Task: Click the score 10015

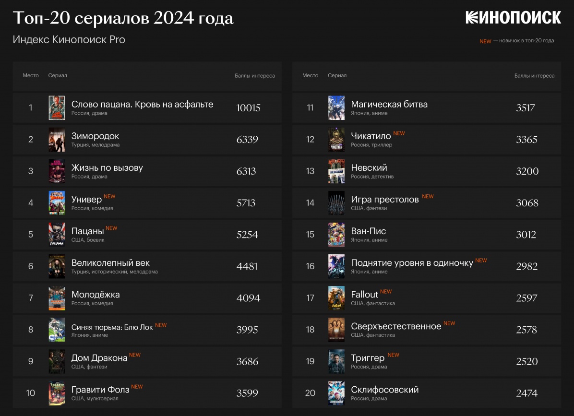Action: (249, 108)
